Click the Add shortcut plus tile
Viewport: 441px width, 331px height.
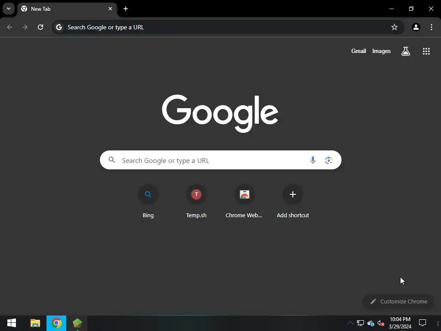[293, 201]
